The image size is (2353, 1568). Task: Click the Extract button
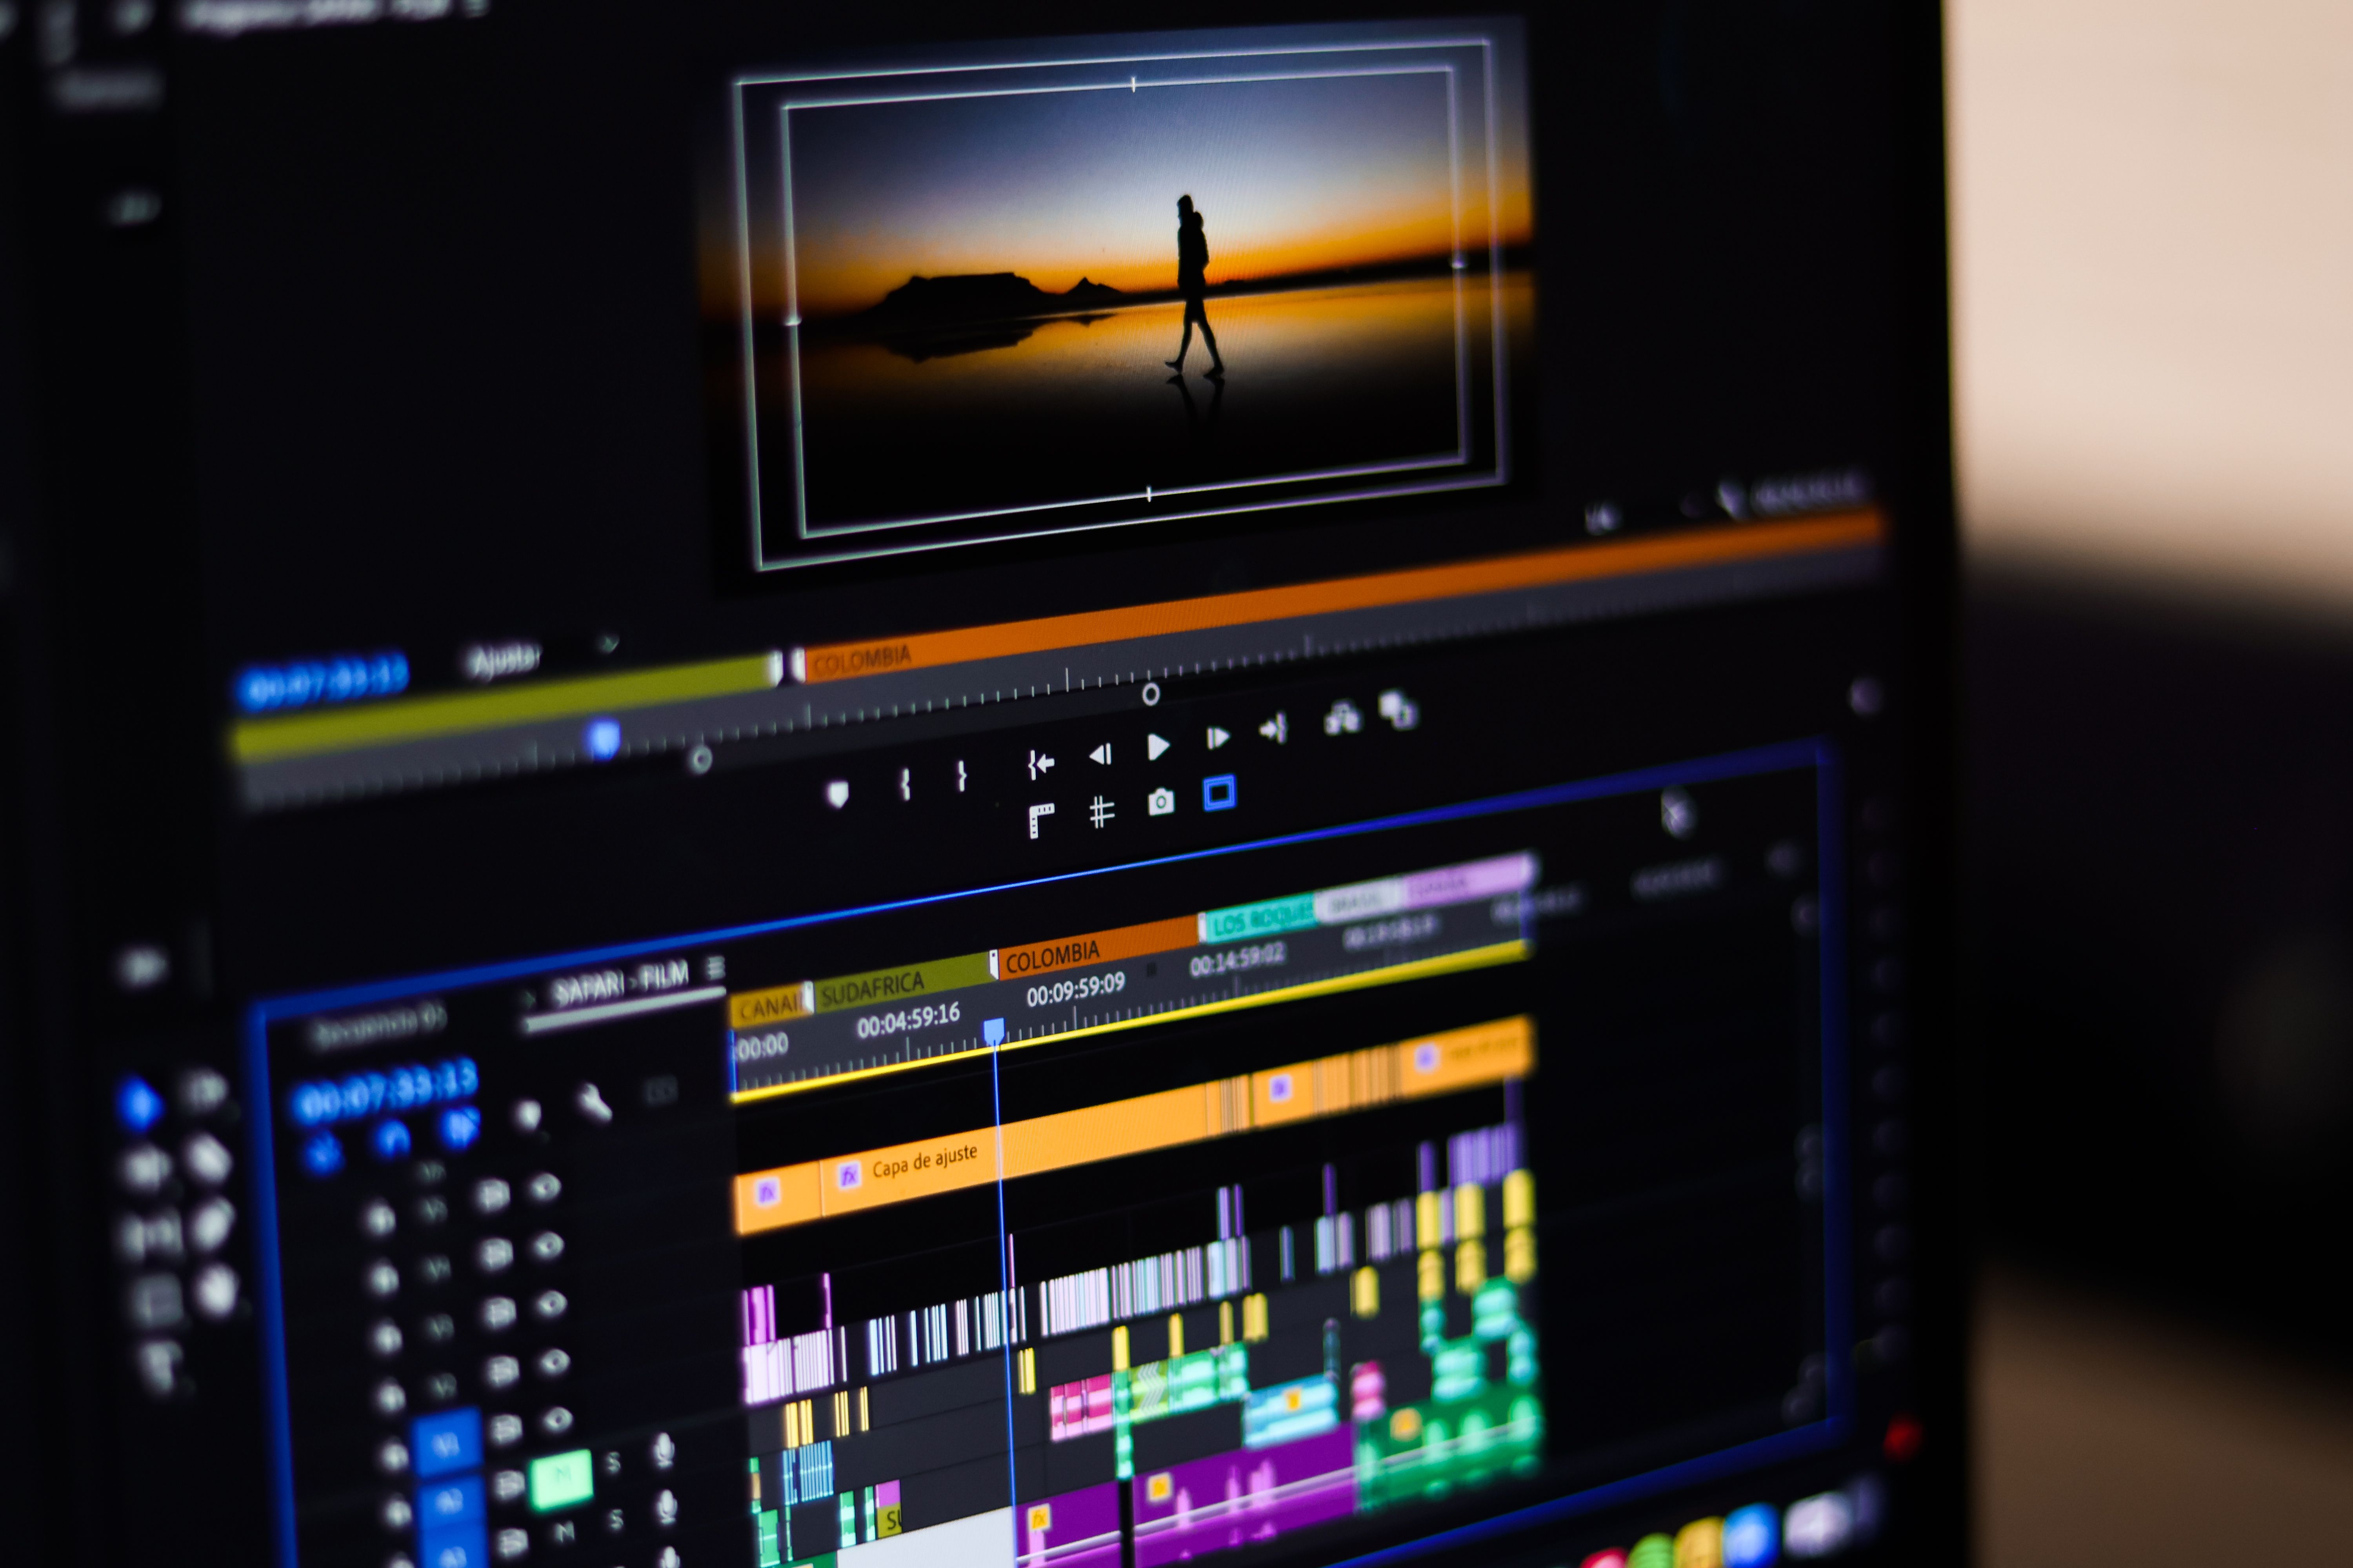[x=1398, y=710]
